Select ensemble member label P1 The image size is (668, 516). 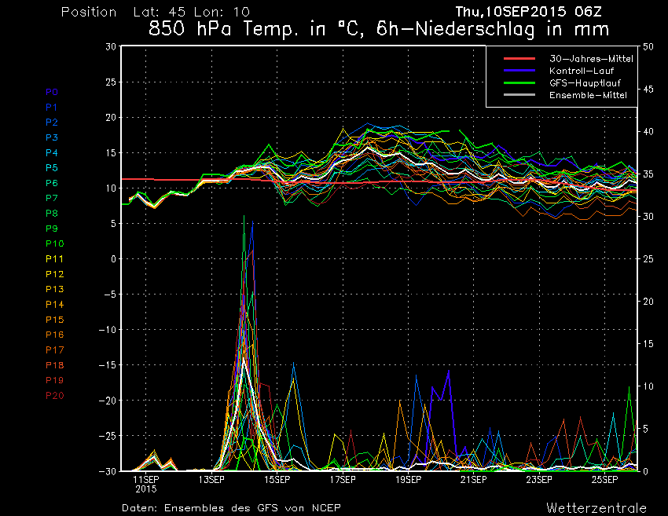coord(51,108)
